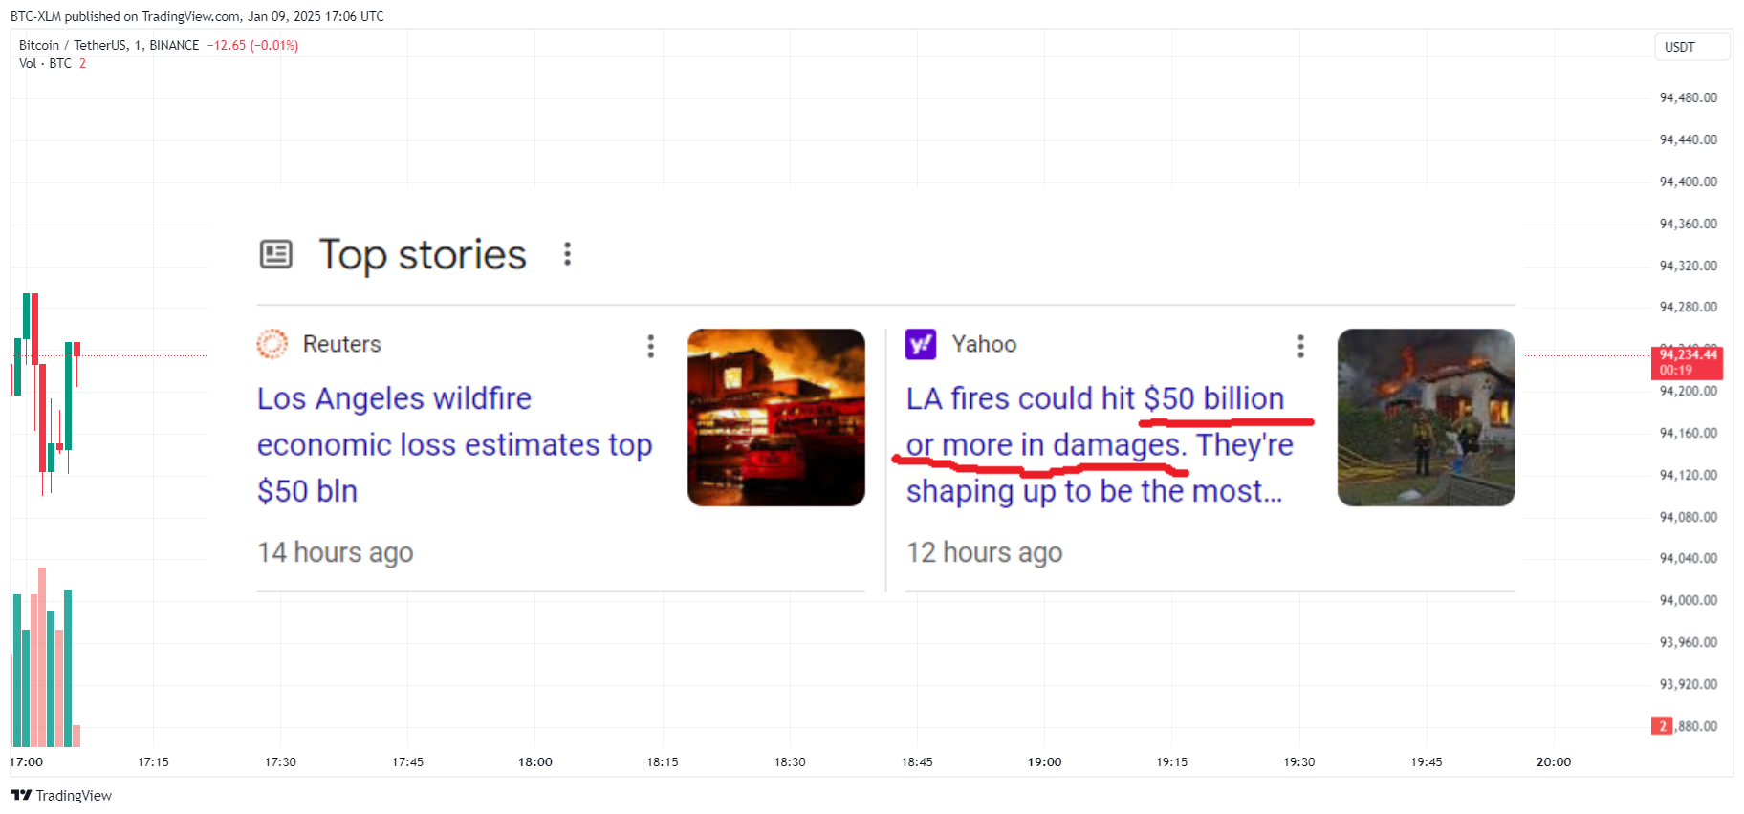1744x814 pixels.
Task: Click the -12.65 (-0.01%) change value
Action: (x=252, y=45)
